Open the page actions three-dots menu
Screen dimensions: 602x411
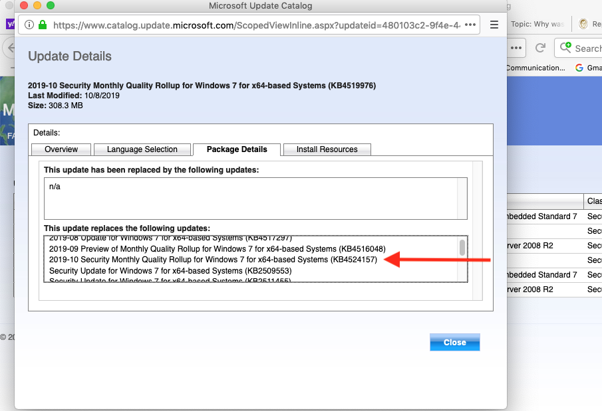[470, 25]
